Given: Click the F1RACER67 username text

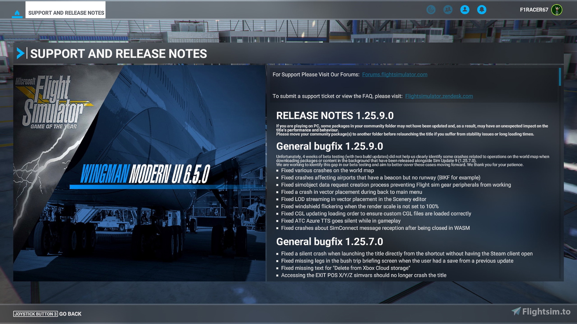Looking at the screenshot, I should point(535,9).
